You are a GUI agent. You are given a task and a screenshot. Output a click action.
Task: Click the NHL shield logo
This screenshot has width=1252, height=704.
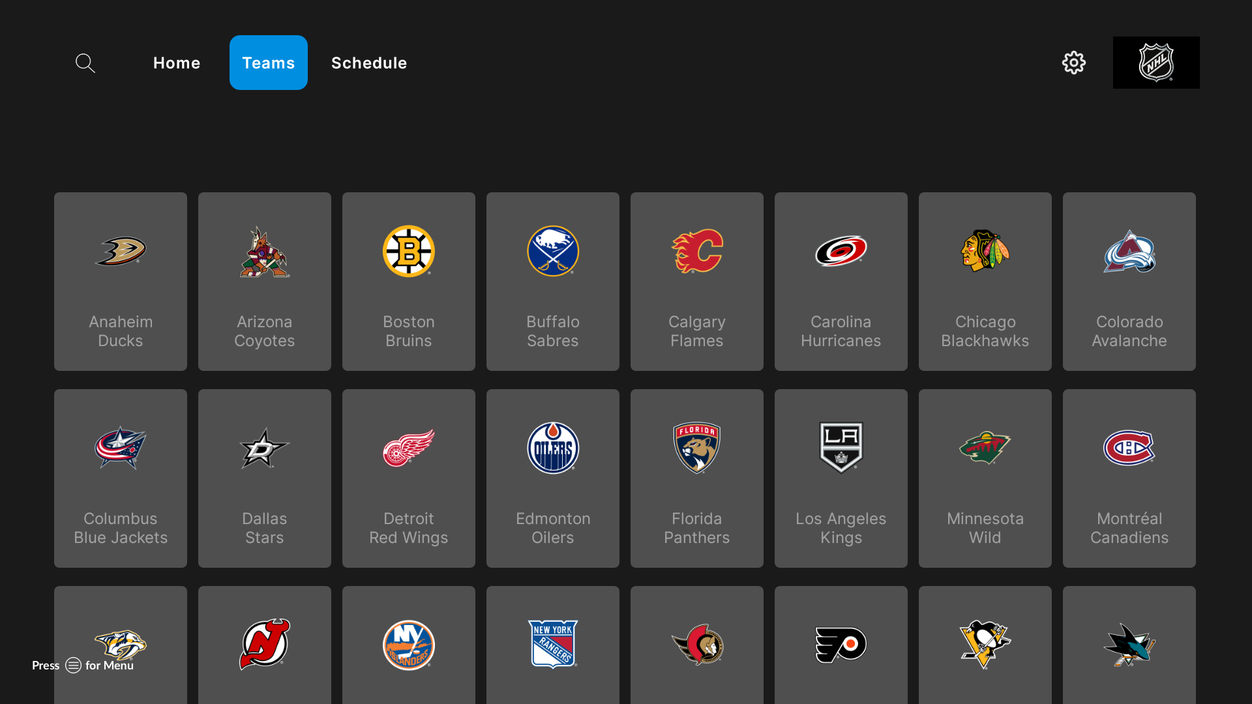pyautogui.click(x=1156, y=63)
